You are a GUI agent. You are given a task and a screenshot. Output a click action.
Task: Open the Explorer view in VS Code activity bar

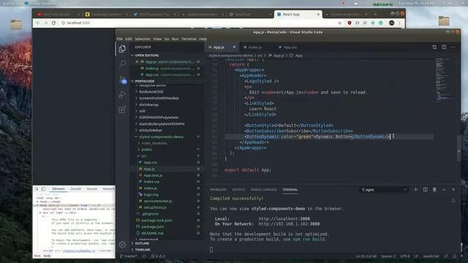(x=122, y=49)
